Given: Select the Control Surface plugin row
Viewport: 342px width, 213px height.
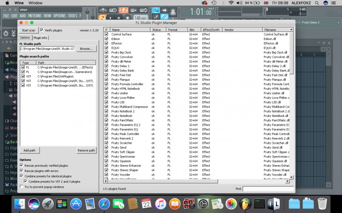Looking at the screenshot, I should (x=197, y=34).
